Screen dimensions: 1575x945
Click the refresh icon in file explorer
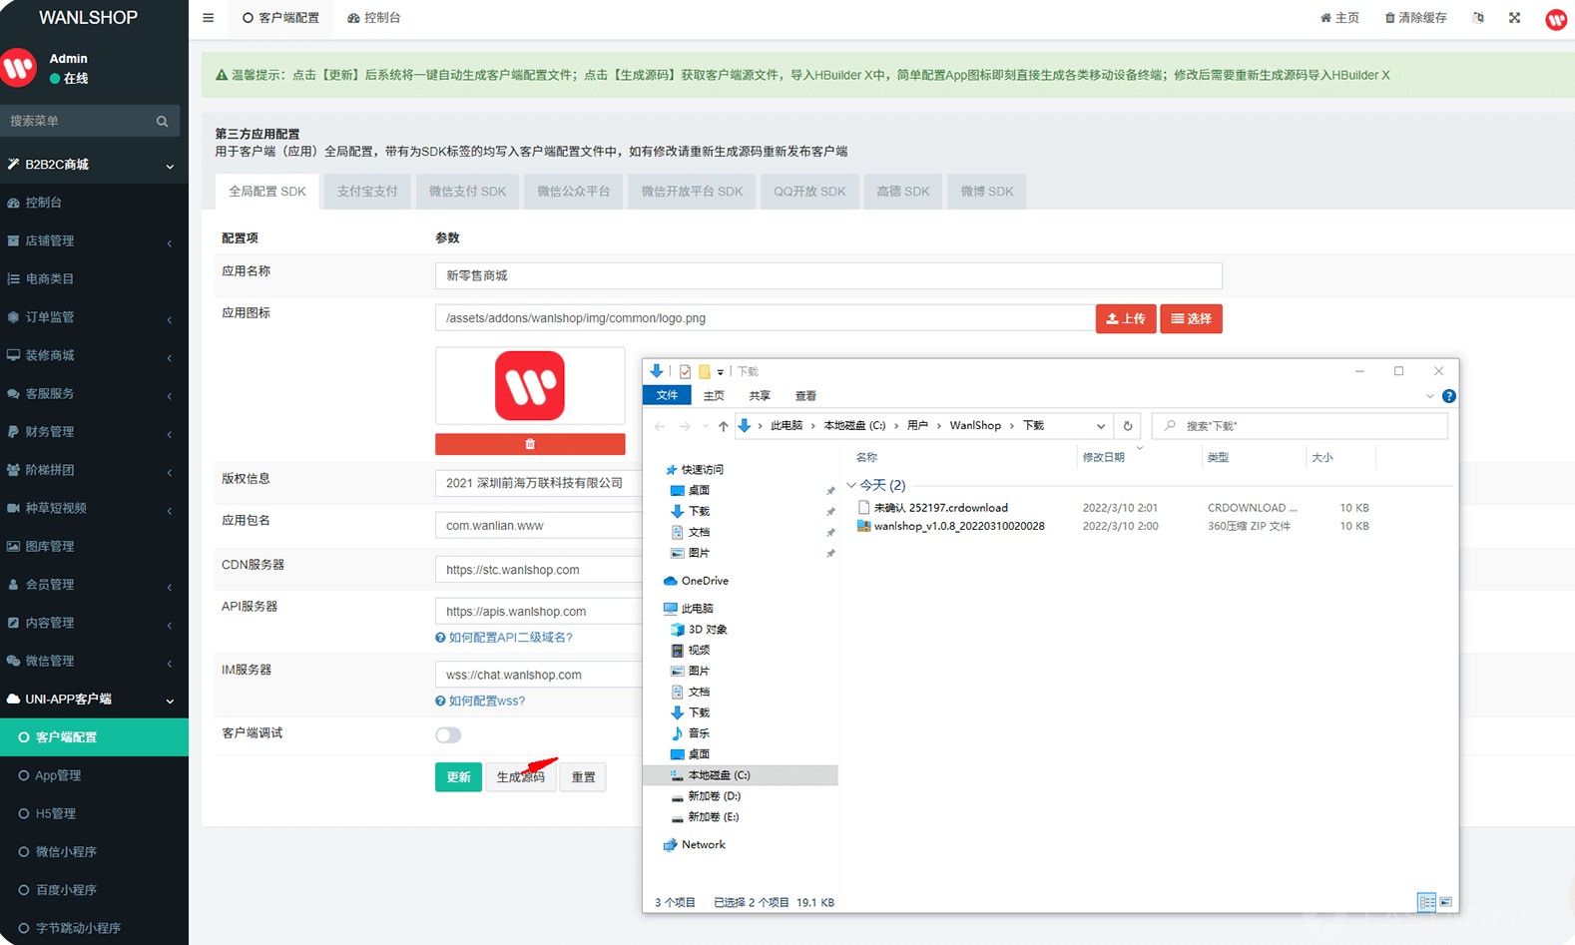click(1128, 426)
